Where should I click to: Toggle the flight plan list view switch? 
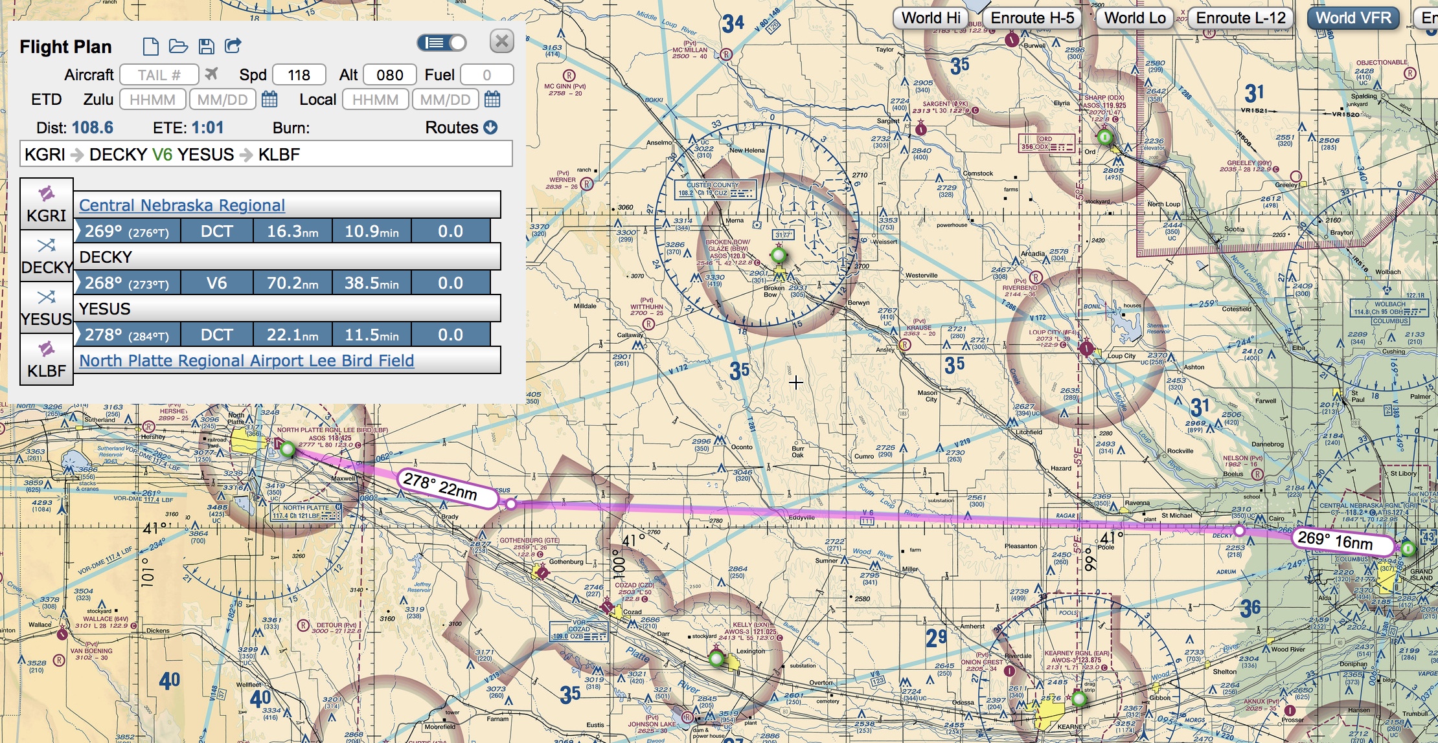[x=442, y=43]
